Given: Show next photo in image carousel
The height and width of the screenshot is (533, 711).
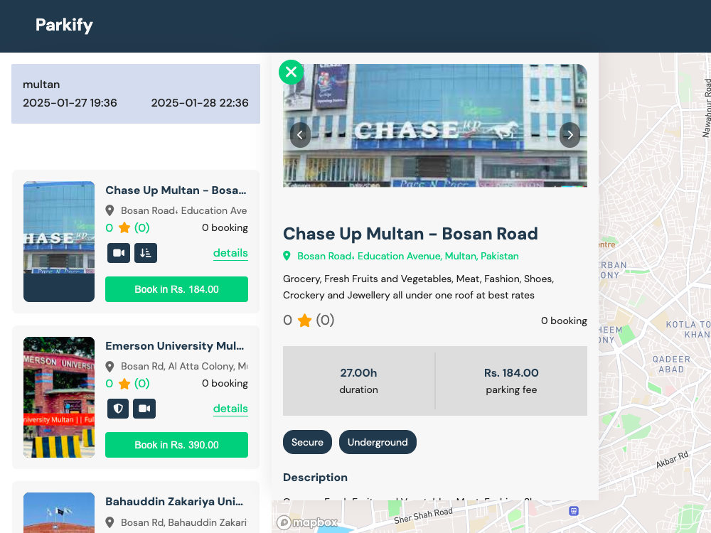Looking at the screenshot, I should tap(570, 134).
